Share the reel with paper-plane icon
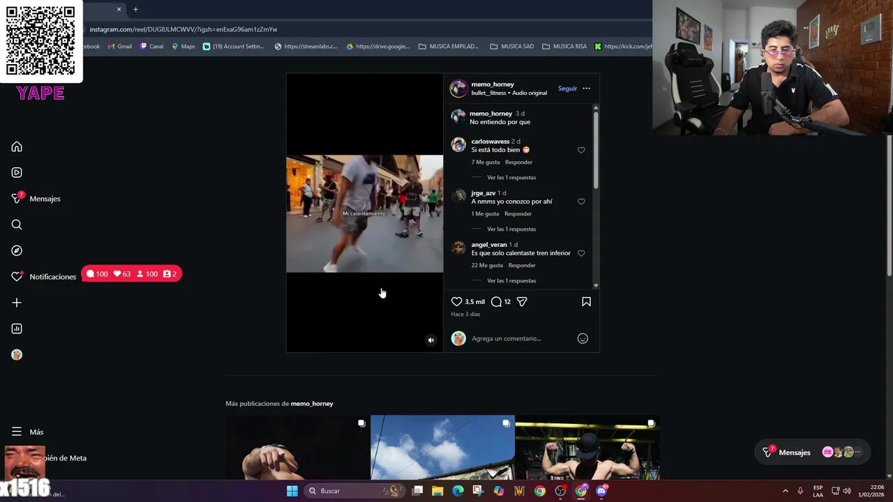This screenshot has width=893, height=502. click(x=522, y=302)
